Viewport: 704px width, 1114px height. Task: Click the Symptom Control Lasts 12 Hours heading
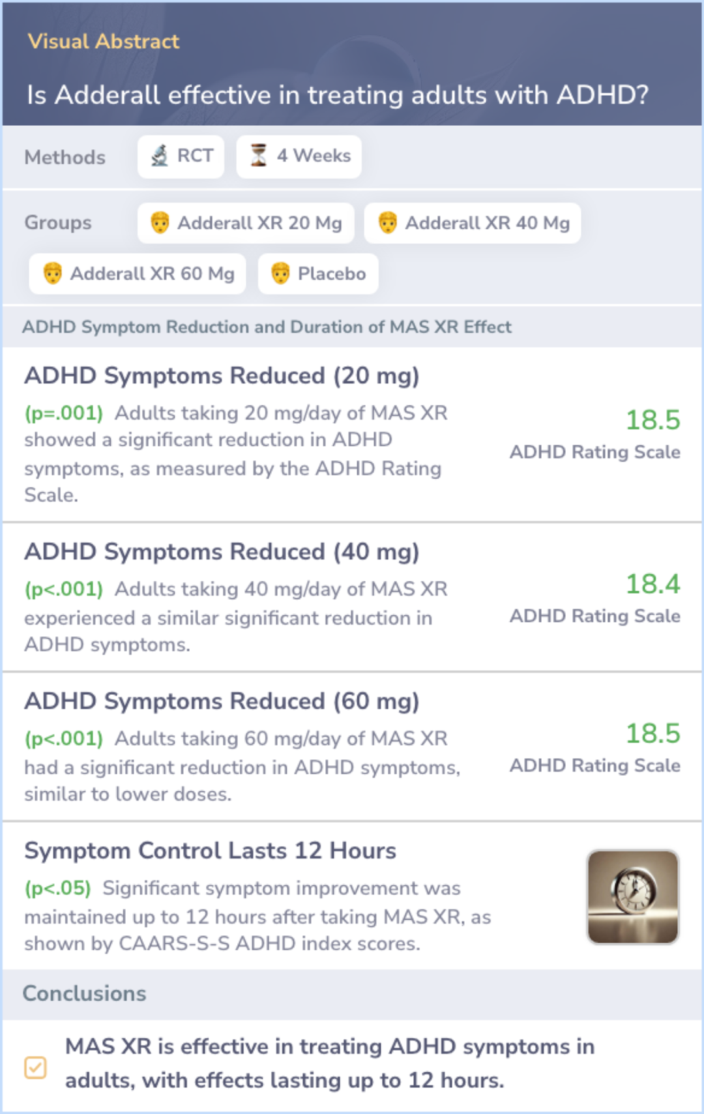(210, 851)
